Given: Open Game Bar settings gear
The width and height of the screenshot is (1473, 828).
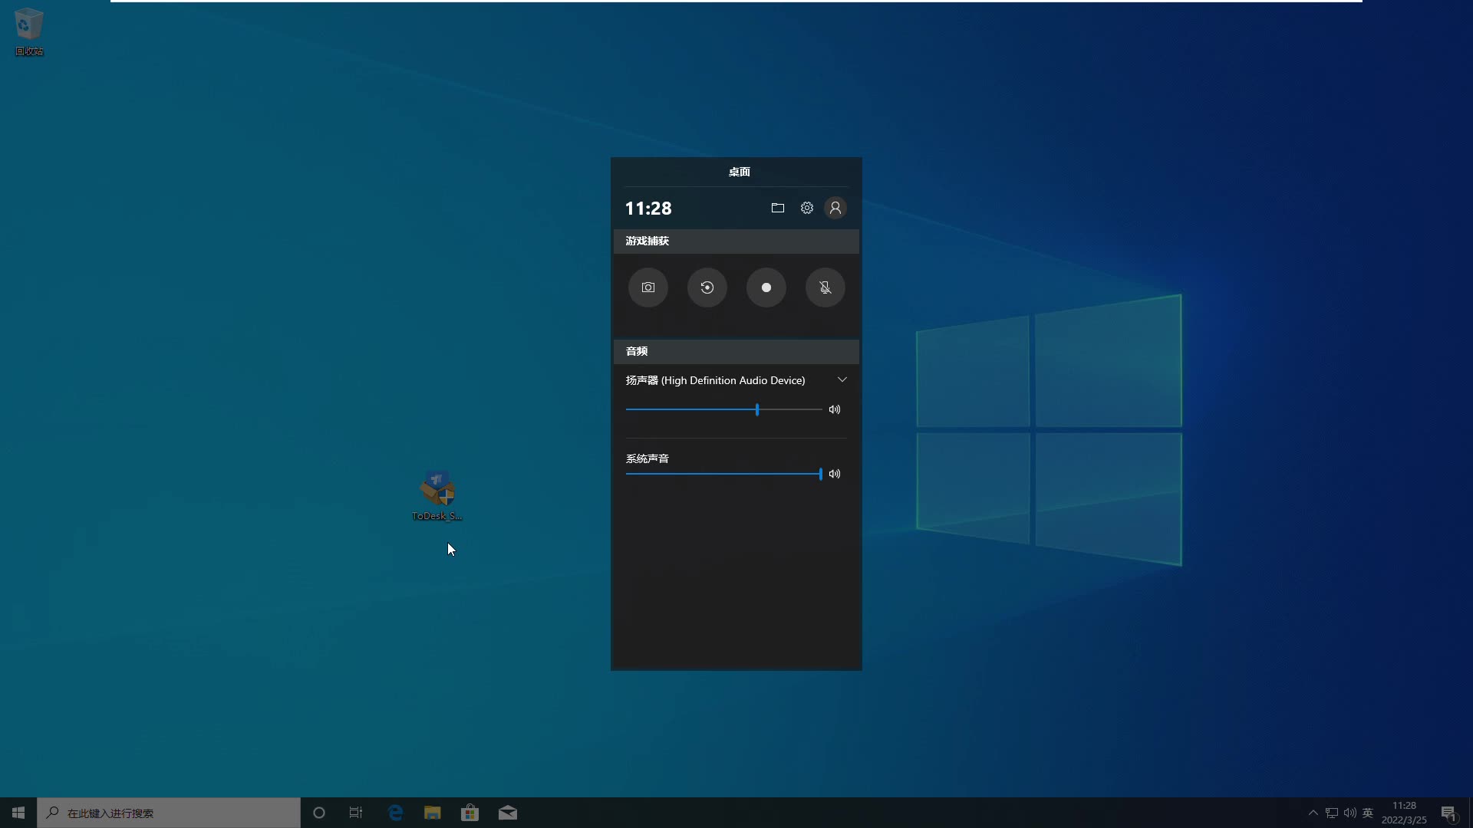Looking at the screenshot, I should click(x=807, y=208).
